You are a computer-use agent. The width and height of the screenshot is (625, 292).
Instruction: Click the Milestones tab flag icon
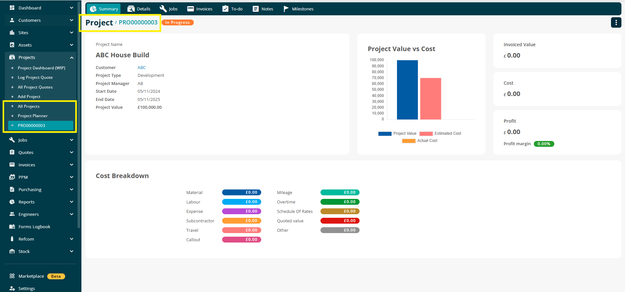click(x=286, y=9)
